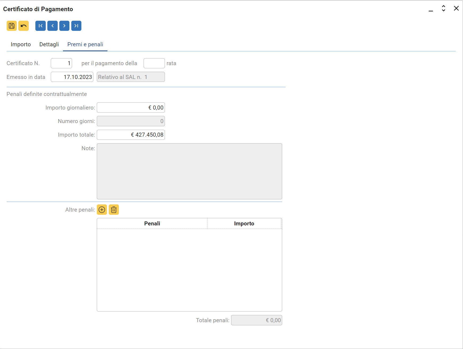Switch to the Importo tab
Screen dimensions: 463x349
[21, 44]
